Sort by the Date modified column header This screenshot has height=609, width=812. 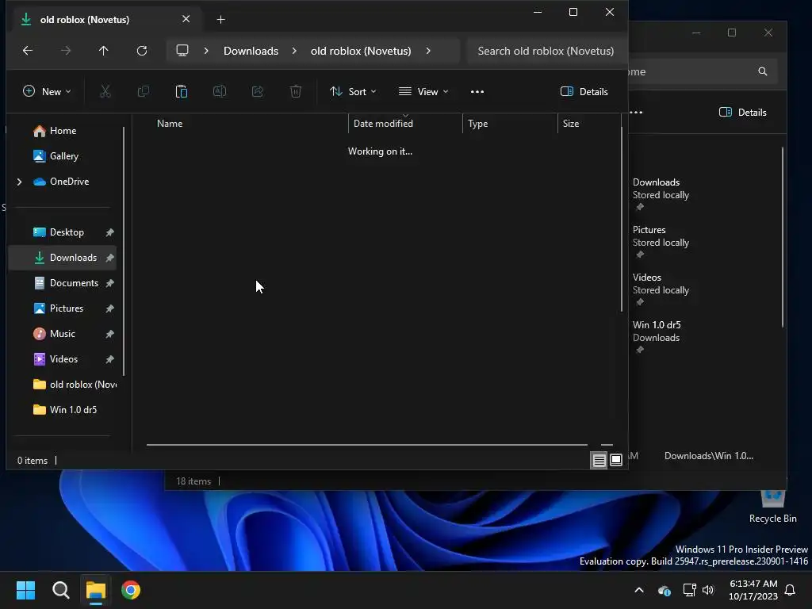[405, 124]
